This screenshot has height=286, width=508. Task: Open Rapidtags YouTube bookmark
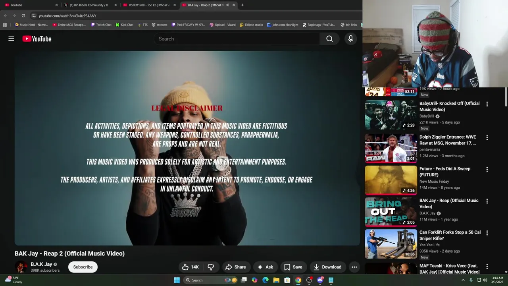tap(319, 25)
